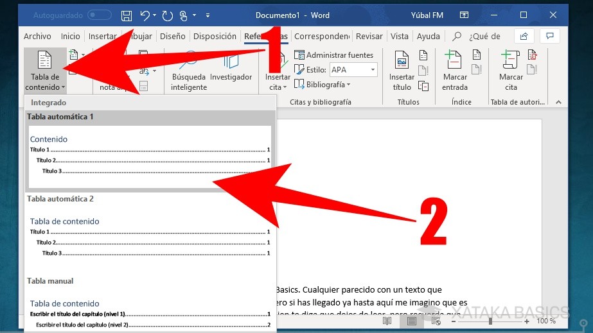Switch to Web Layout view

(x=436, y=321)
